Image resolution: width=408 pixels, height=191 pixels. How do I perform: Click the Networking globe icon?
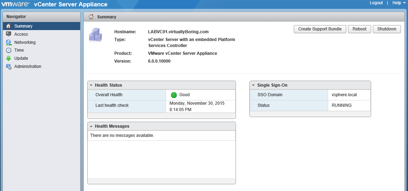[x=9, y=42]
